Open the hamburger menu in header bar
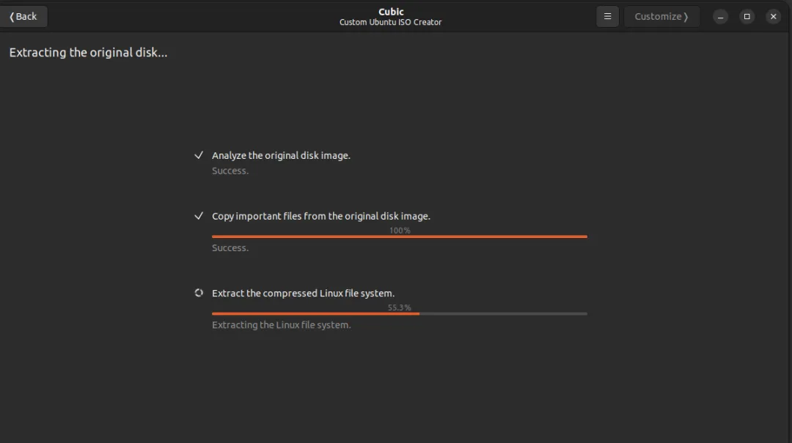The image size is (792, 443). (607, 17)
